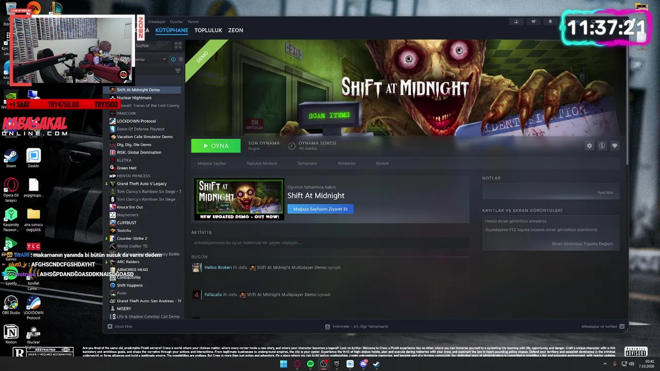
Task: Open Steam notifications bell
Action: coord(550,22)
